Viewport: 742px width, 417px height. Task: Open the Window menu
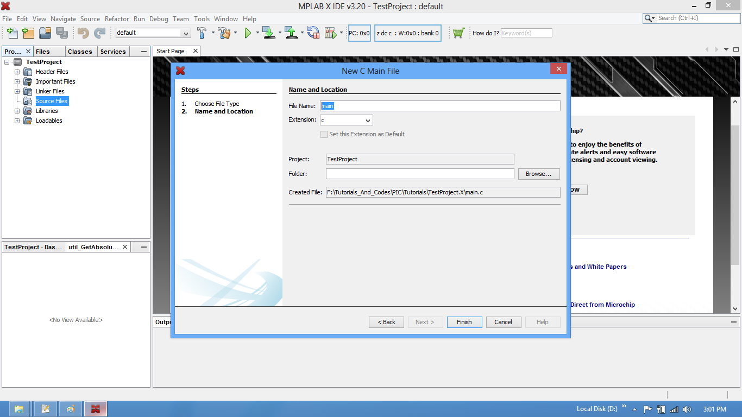point(226,18)
